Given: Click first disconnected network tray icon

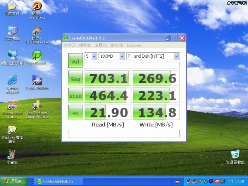Looking at the screenshot, I should (x=189, y=181).
